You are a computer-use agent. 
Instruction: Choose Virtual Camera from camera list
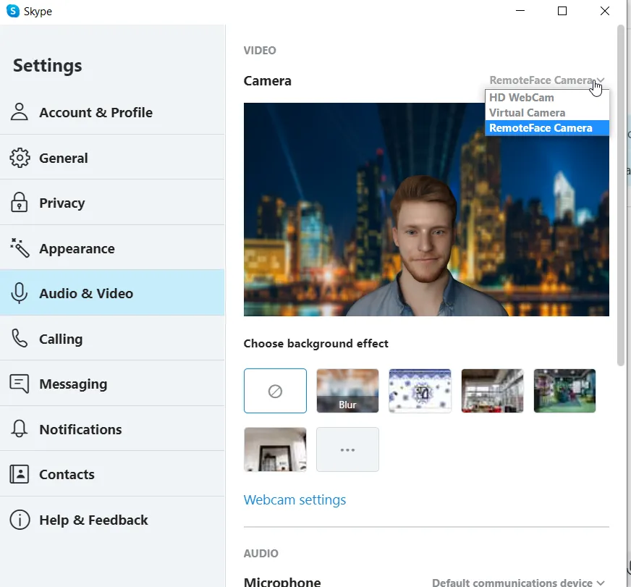[x=547, y=113]
